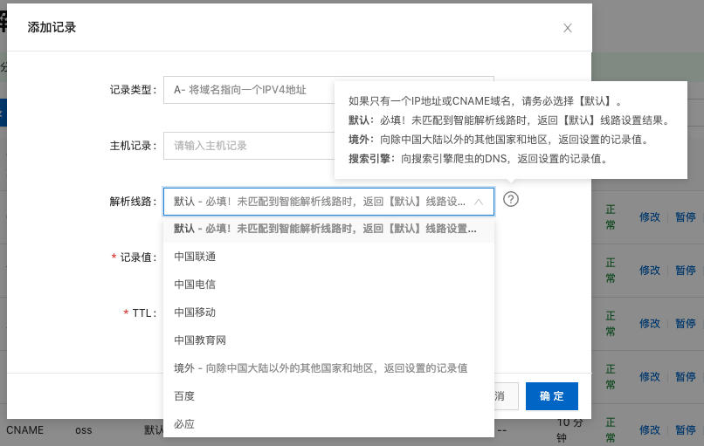Pick the 境外 overseas line option
The height and width of the screenshot is (446, 704).
point(321,368)
